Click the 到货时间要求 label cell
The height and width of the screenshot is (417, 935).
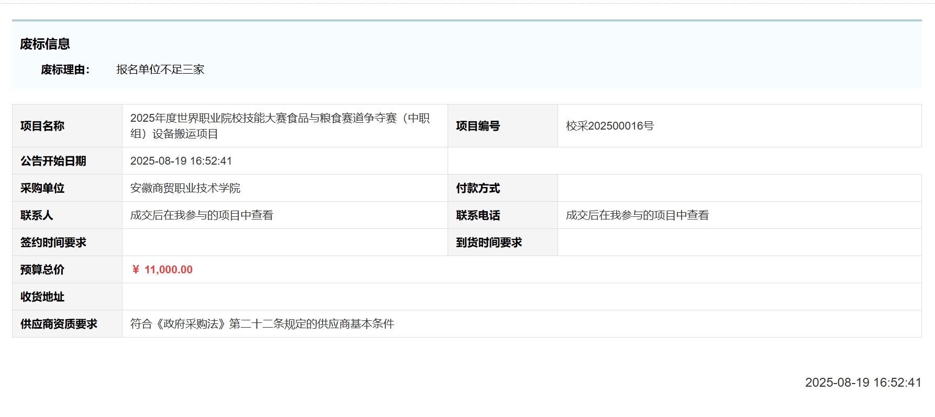(x=489, y=242)
